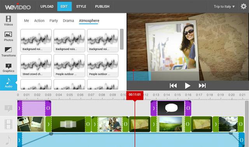Select the Drama audio category
This screenshot has height=147, width=249.
point(68,21)
